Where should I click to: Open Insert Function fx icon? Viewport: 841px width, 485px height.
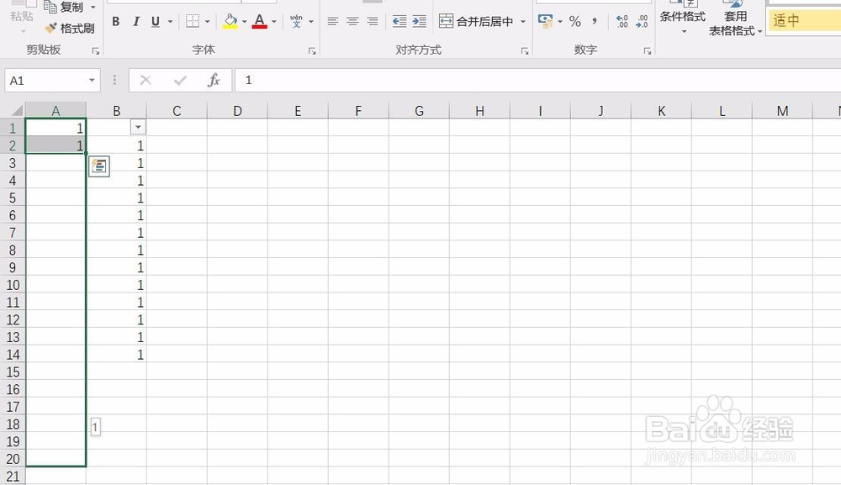[x=214, y=81]
